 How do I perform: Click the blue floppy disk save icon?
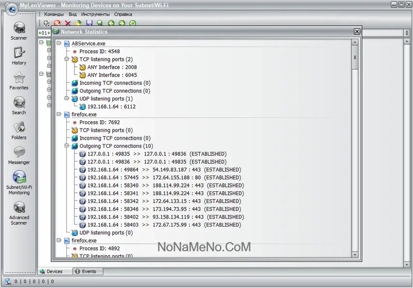click(x=89, y=23)
